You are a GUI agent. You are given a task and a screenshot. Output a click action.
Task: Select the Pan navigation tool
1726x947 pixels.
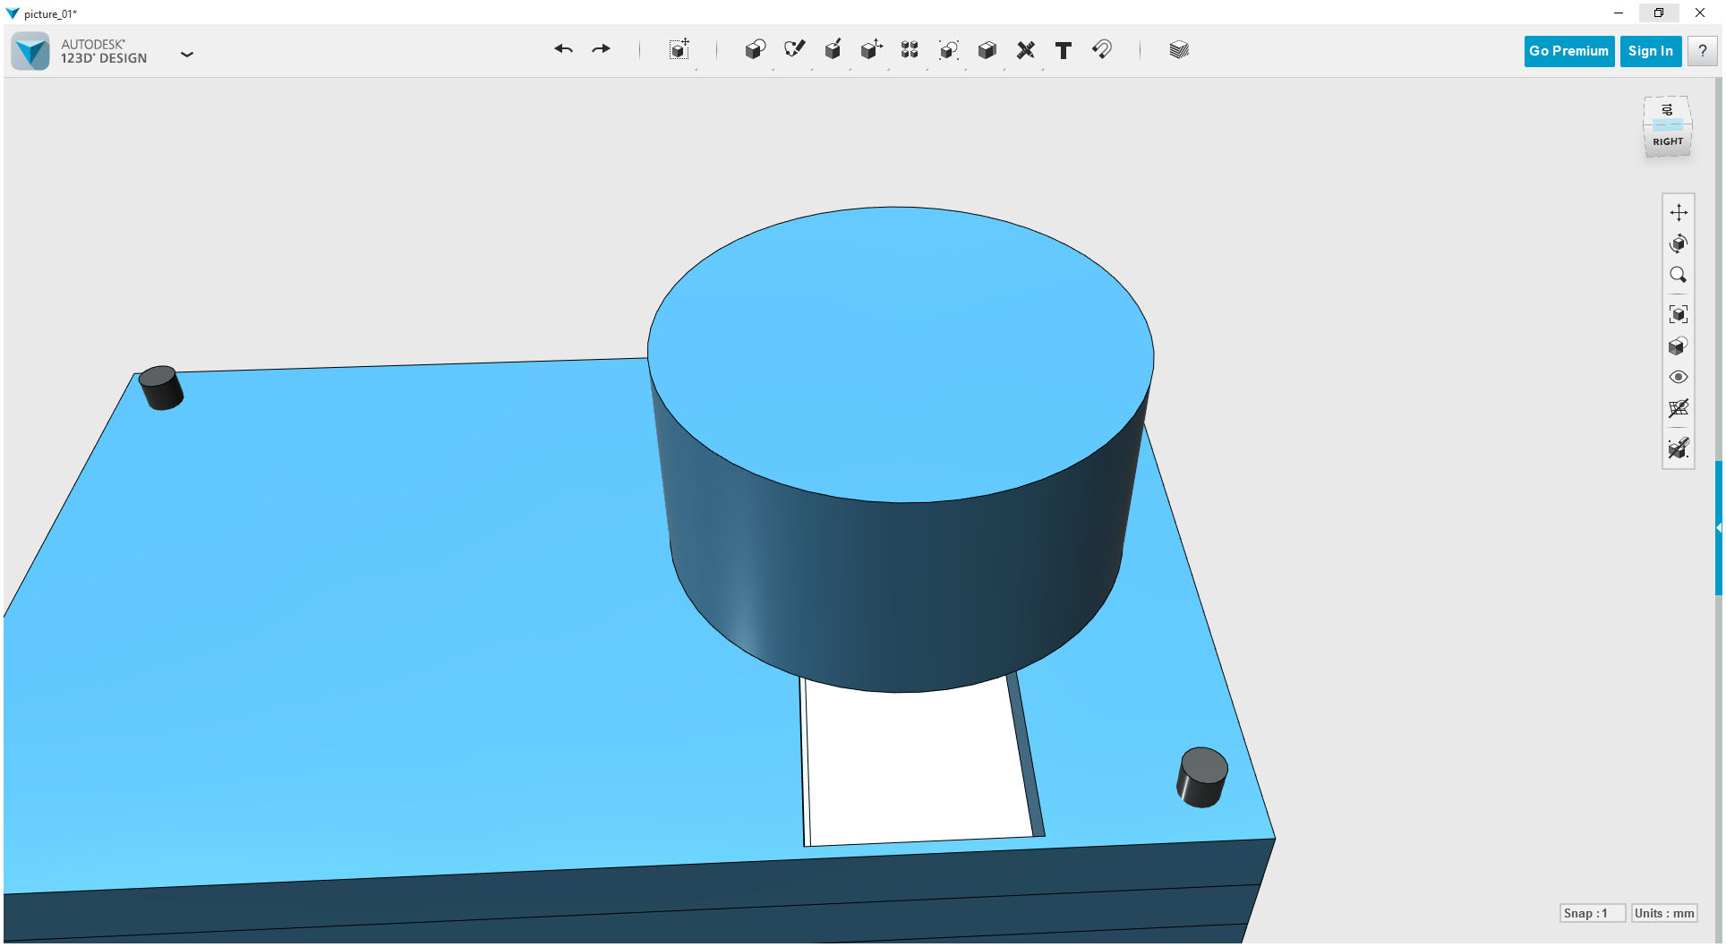[x=1679, y=212]
